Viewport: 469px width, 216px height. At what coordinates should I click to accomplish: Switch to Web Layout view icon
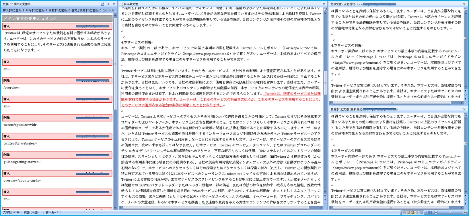coord(412,213)
